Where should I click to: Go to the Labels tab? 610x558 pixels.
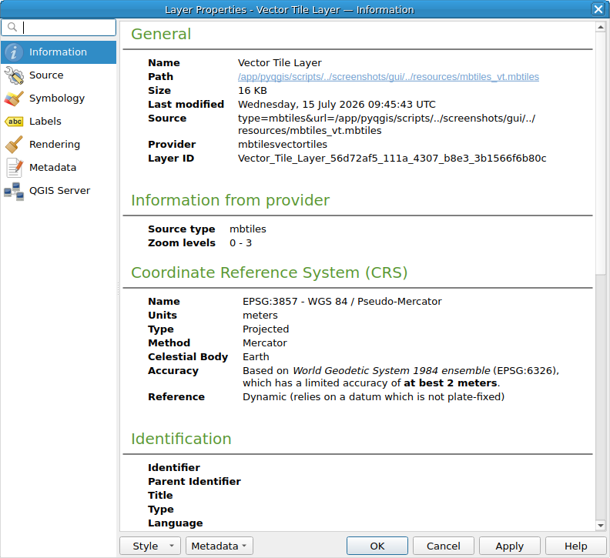[59, 122]
